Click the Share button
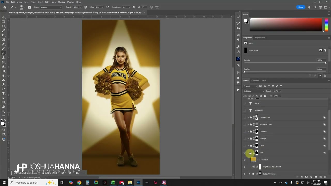Image resolution: width=331 pixels, height=186 pixels. click(300, 7)
